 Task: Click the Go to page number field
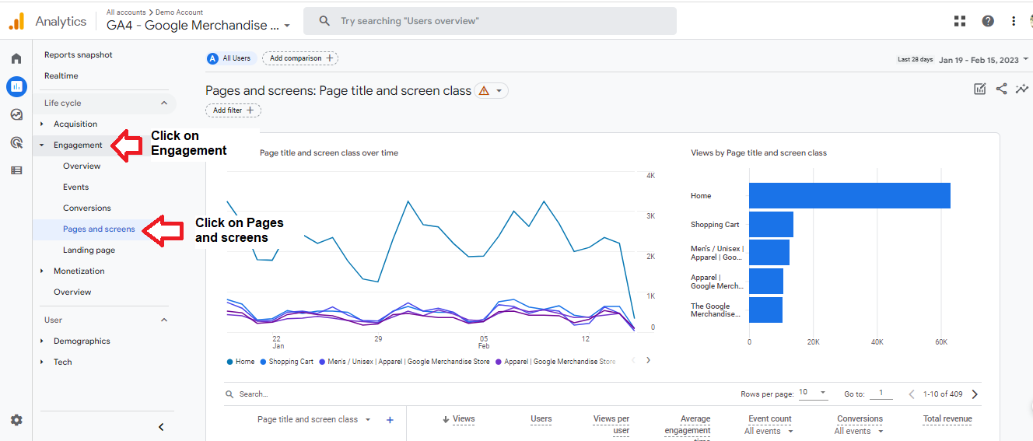881,394
